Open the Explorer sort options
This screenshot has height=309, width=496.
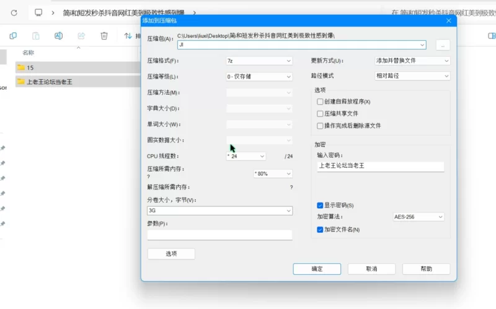click(132, 36)
